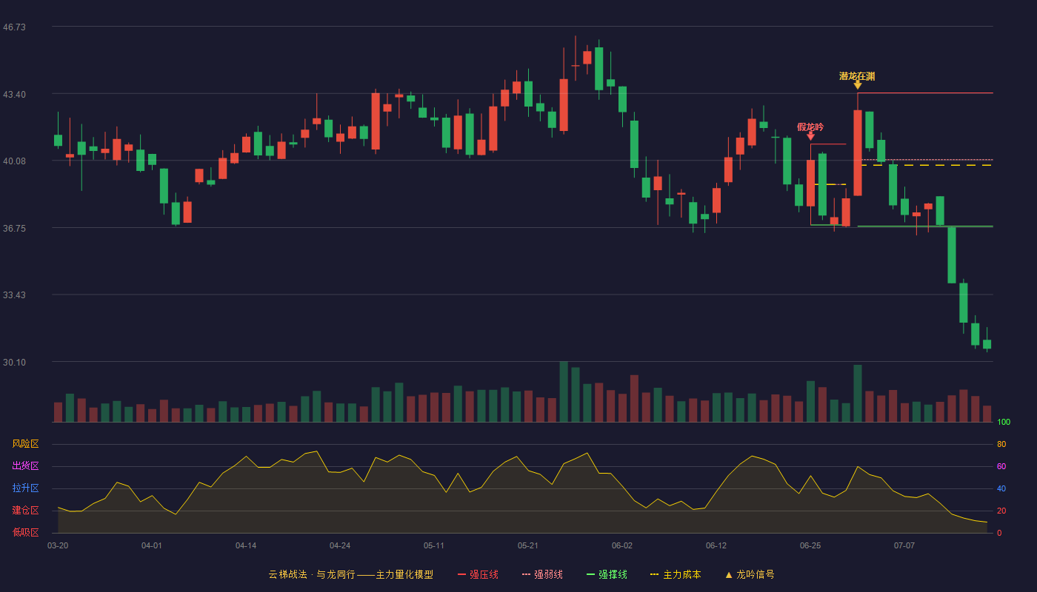
Task: Toggle the 强撑线 legend entry
Action: [607, 574]
